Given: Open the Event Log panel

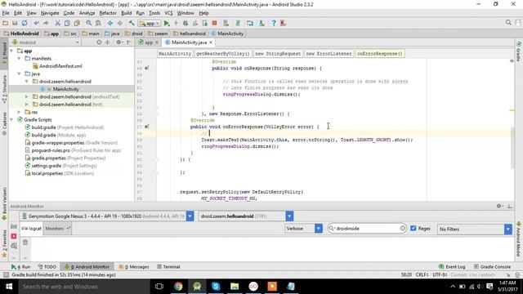Looking at the screenshot, I should pos(452,267).
